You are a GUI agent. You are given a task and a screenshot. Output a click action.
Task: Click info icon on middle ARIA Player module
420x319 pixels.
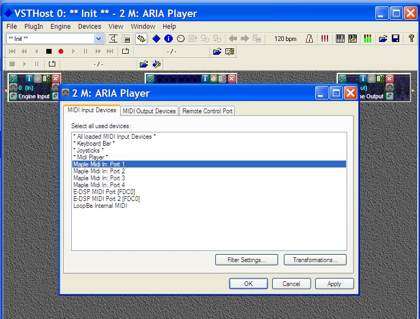tap(205, 79)
